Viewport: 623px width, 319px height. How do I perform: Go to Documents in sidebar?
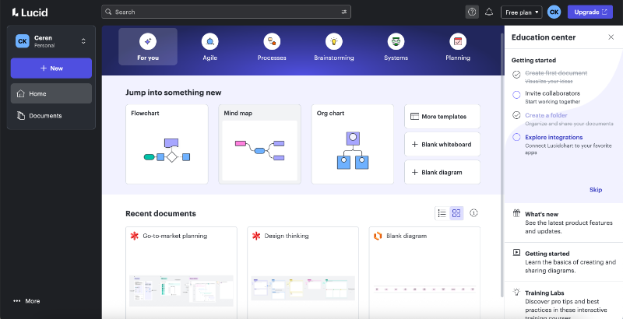coord(51,116)
